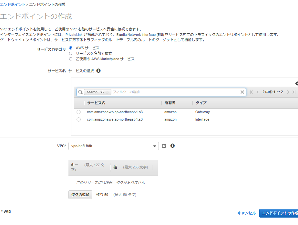Click the 残り 50 tag count text
The image size is (298, 225).
click(102, 195)
